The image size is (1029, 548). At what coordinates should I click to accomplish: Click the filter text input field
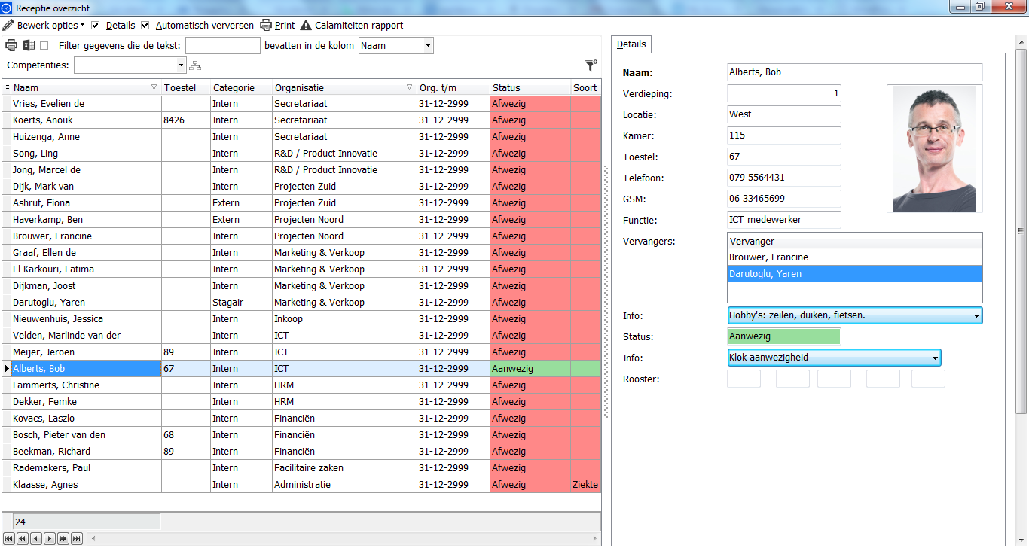(223, 45)
